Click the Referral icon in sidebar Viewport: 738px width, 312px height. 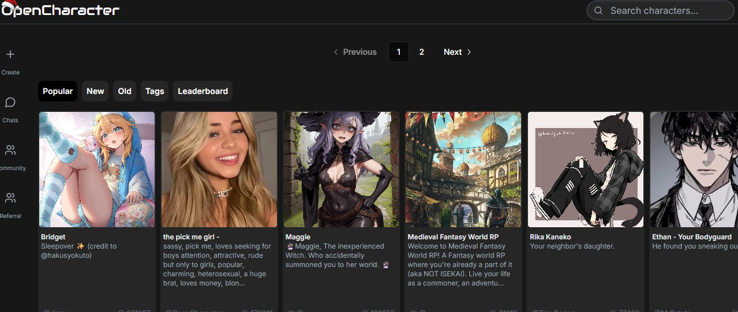pos(10,198)
